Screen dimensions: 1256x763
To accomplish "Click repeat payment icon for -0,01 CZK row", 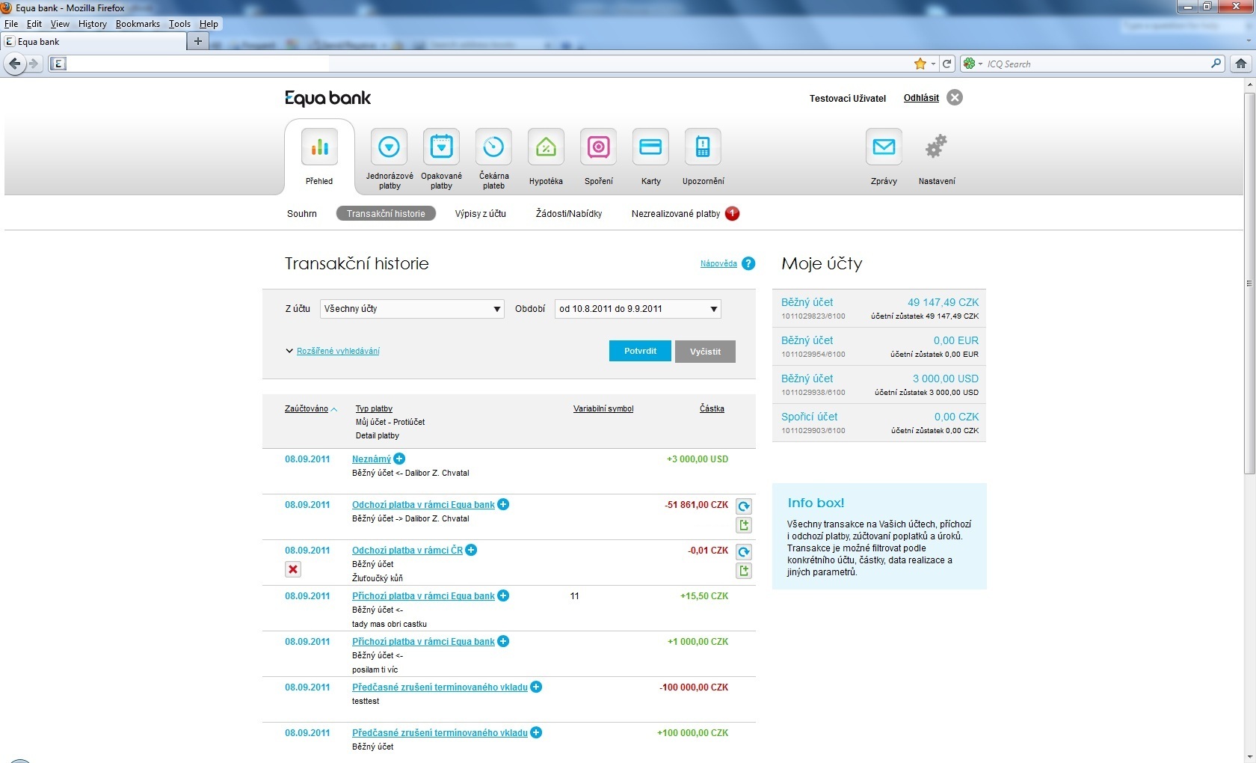I will [744, 552].
